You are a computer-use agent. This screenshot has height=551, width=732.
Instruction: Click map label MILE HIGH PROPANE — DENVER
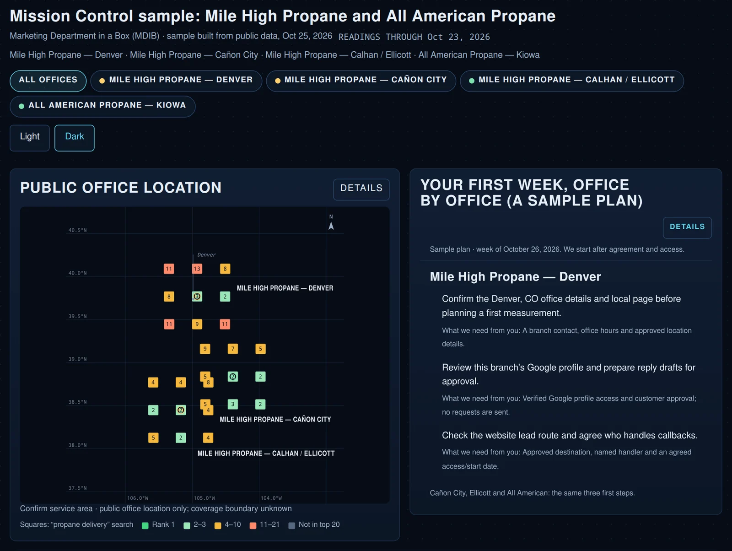[x=285, y=288]
